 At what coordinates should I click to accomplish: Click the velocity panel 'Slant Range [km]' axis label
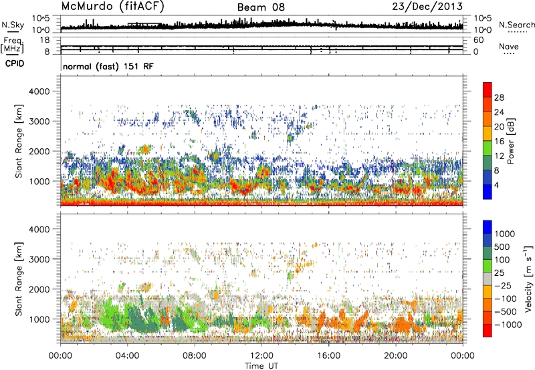point(19,279)
